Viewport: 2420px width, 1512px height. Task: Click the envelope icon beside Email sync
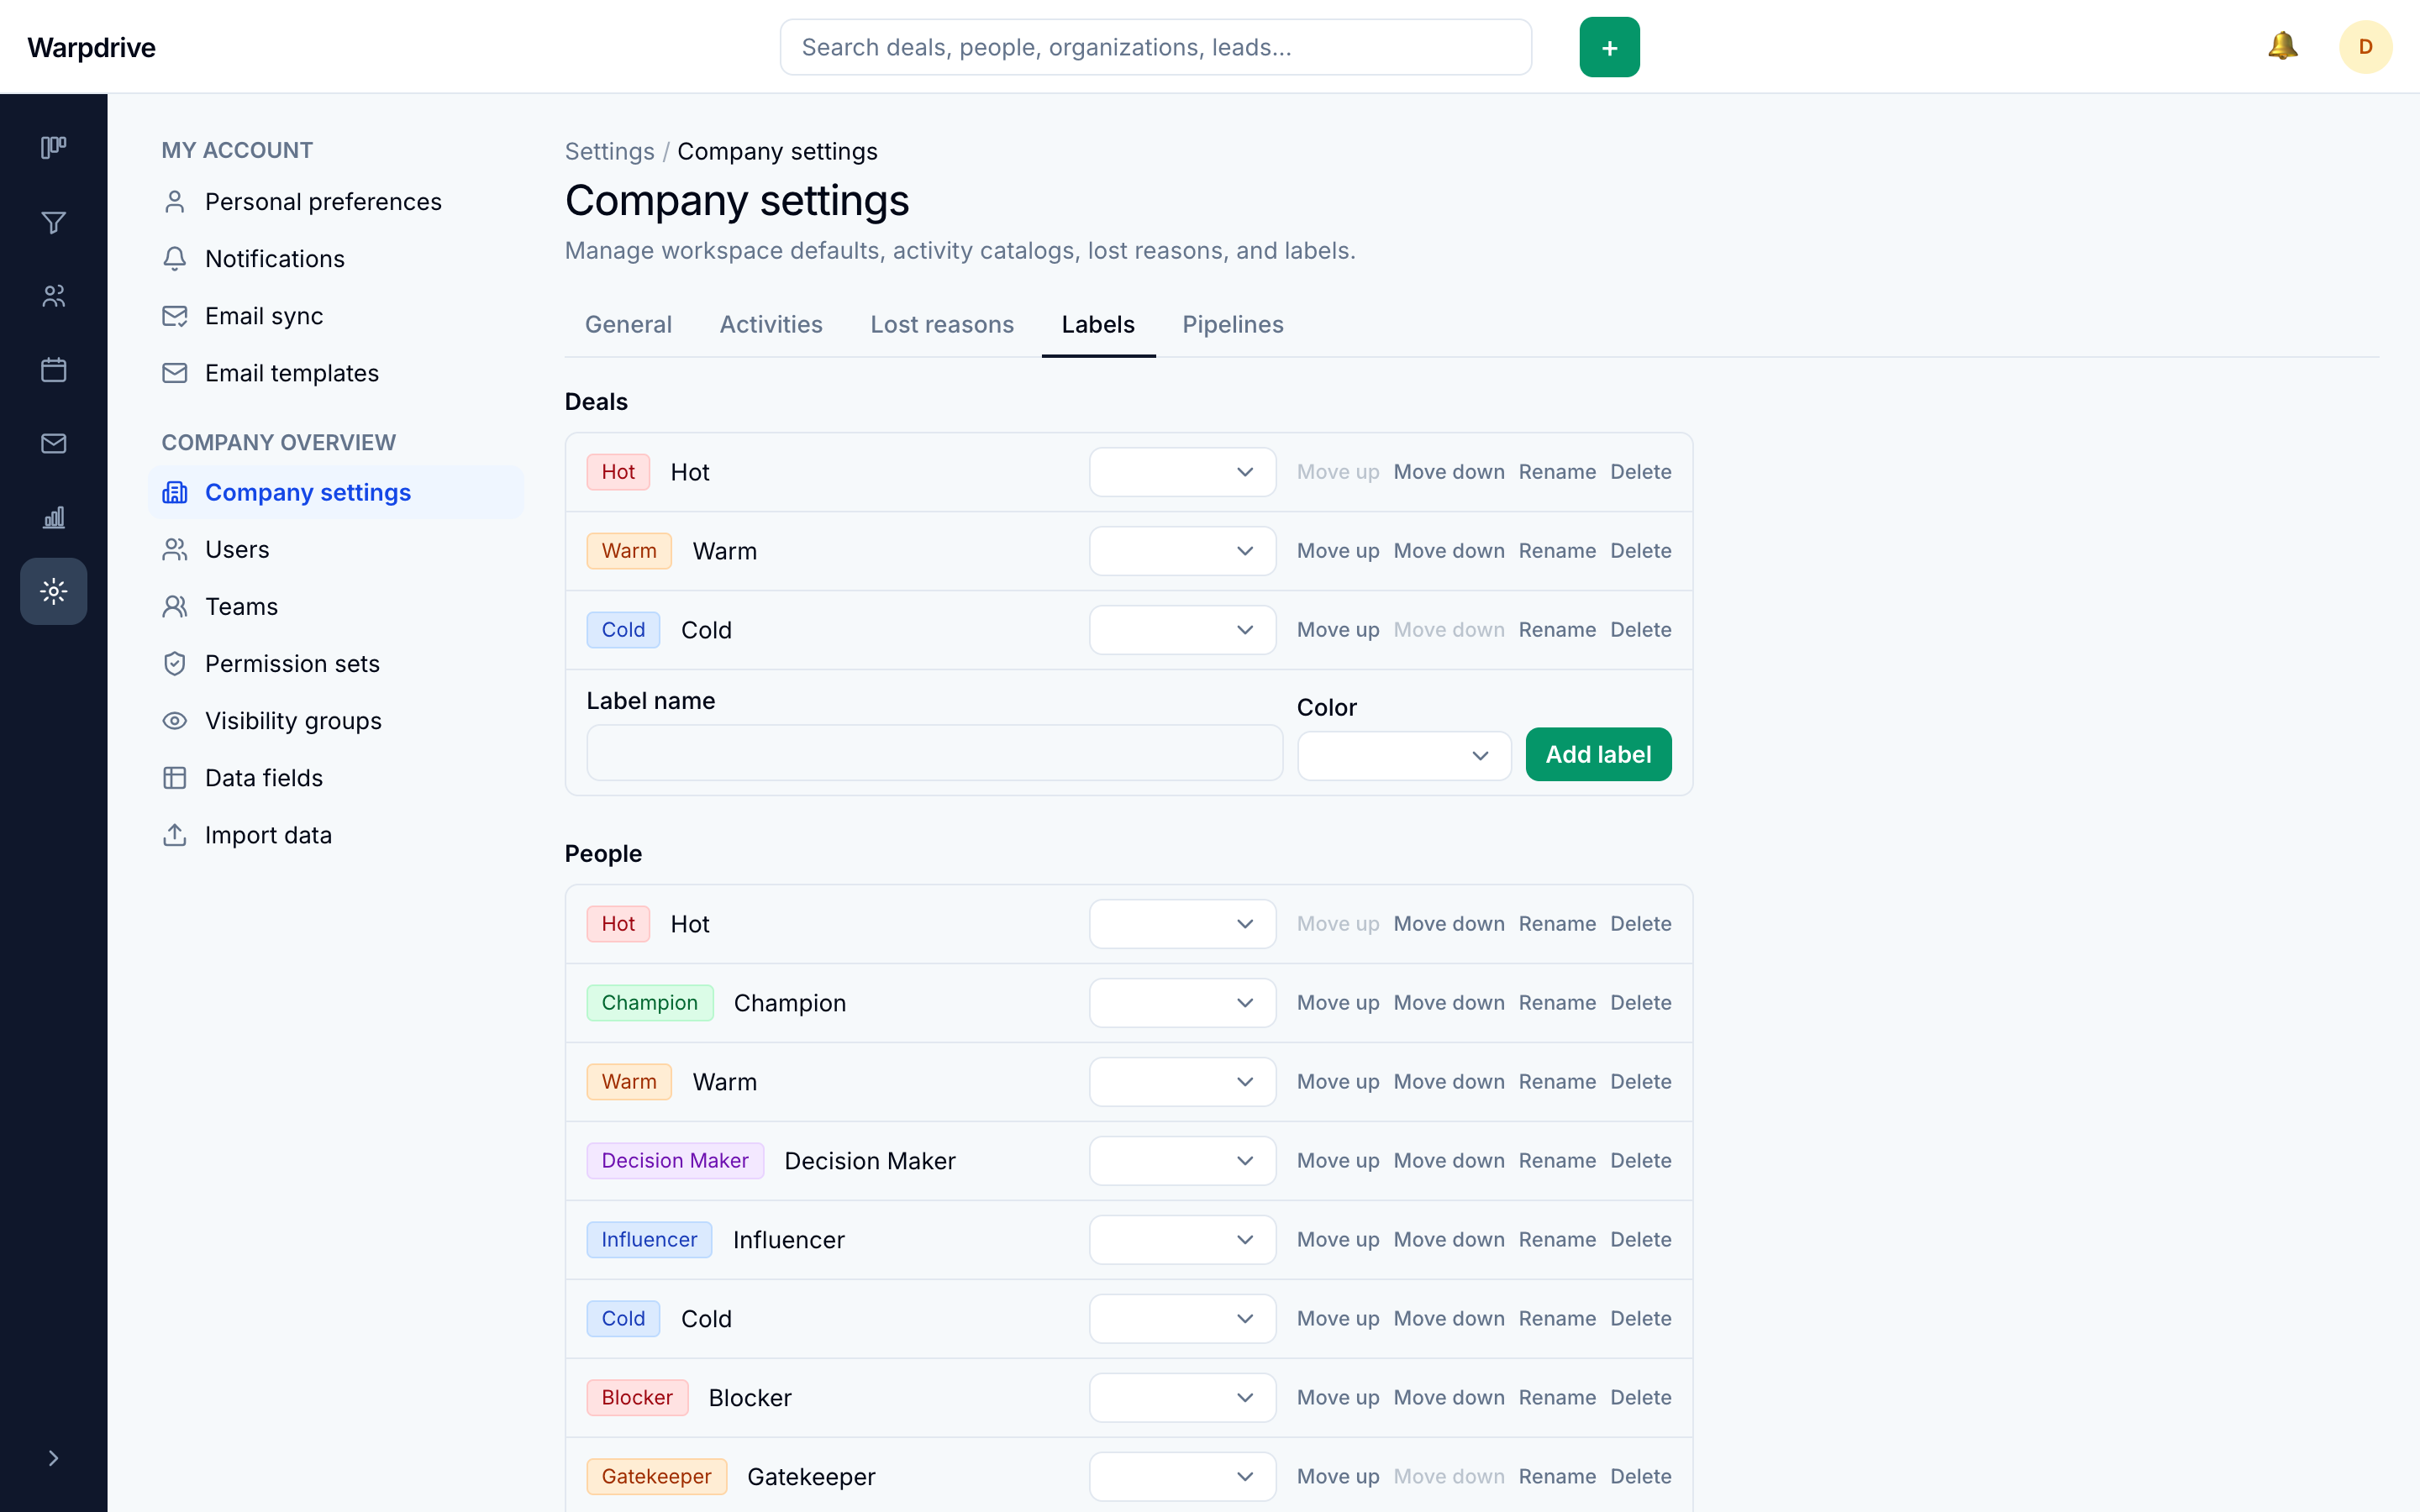(175, 316)
